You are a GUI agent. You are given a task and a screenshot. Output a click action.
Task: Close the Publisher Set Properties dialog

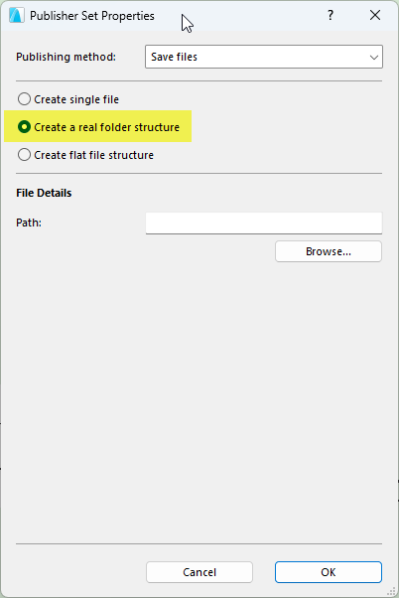click(375, 15)
